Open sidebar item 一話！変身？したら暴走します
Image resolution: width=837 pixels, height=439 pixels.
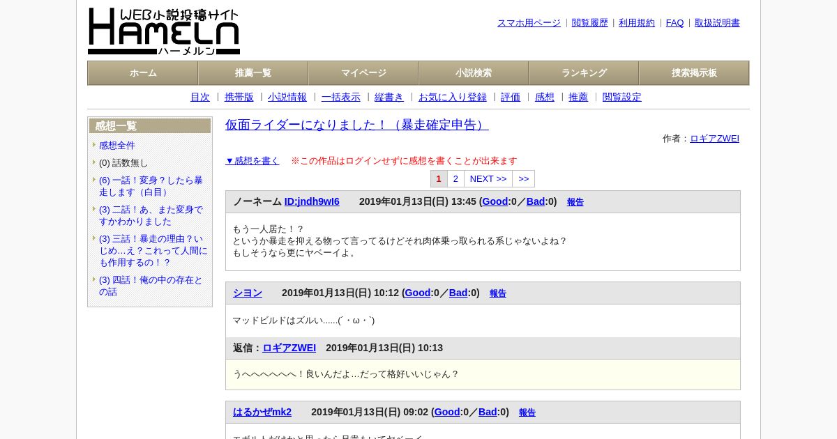151,186
